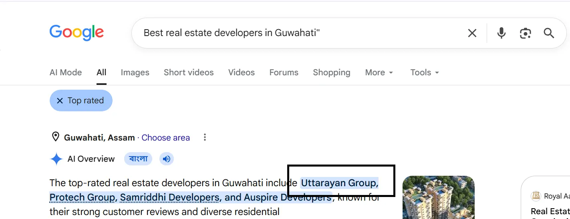Open the Images tab
Viewport: 570px width, 219px height.
point(135,72)
